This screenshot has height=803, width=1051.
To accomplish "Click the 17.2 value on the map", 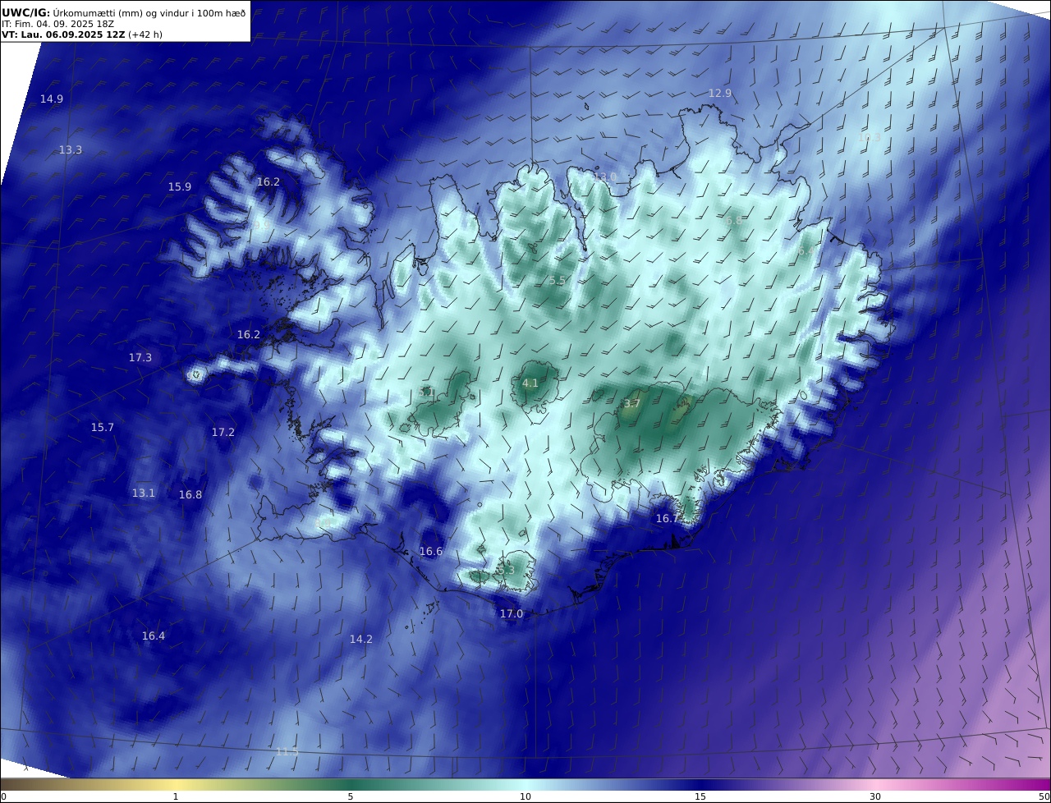I will pos(223,432).
